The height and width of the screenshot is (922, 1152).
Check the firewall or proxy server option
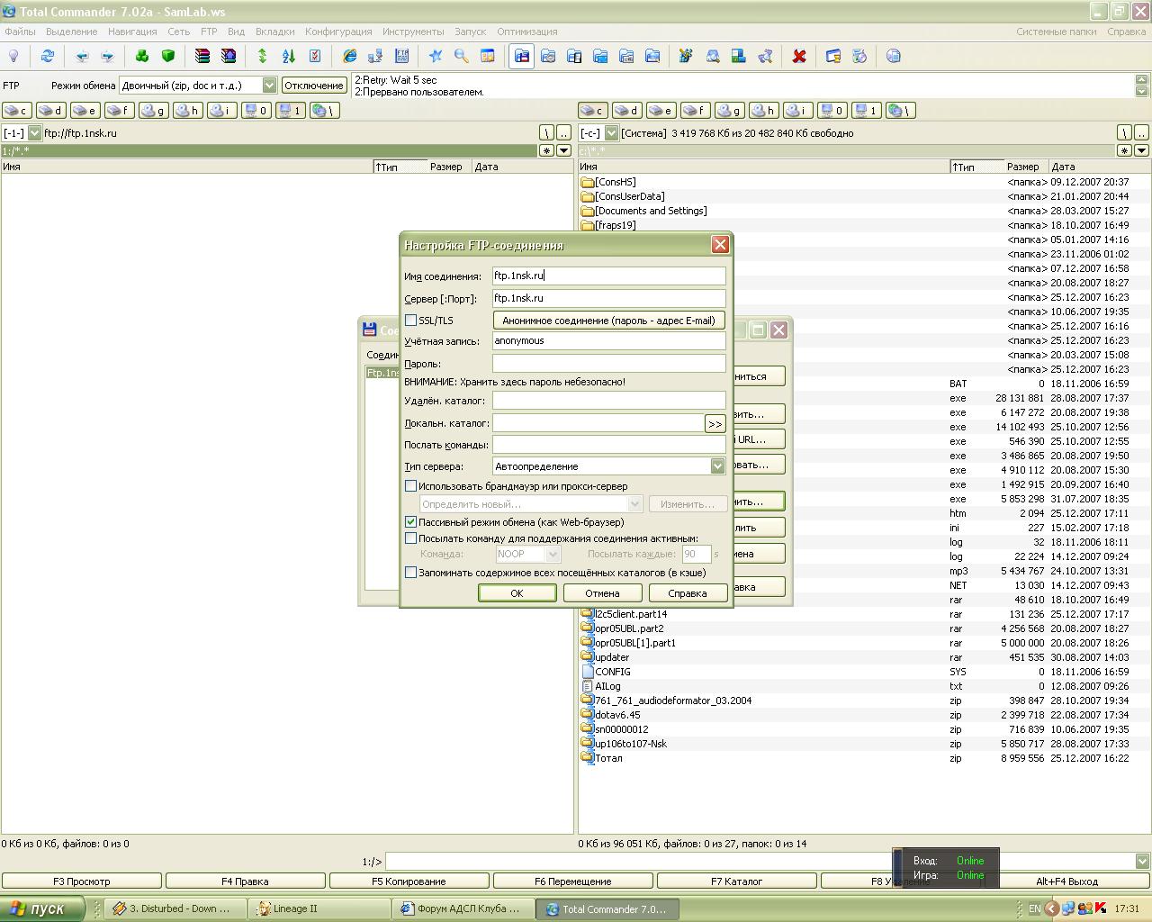[x=411, y=486]
